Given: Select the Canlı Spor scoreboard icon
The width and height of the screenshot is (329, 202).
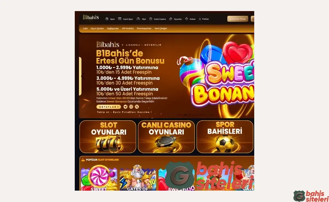Looking at the screenshot, I should click(120, 19).
